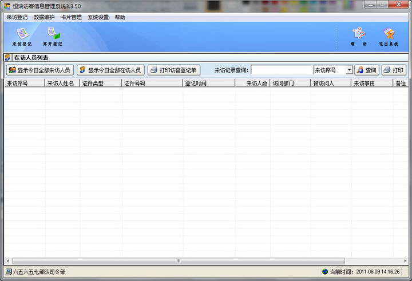The image size is (412, 281).
Task: Focus the 来访记录查询 text field
Action: 282,70
